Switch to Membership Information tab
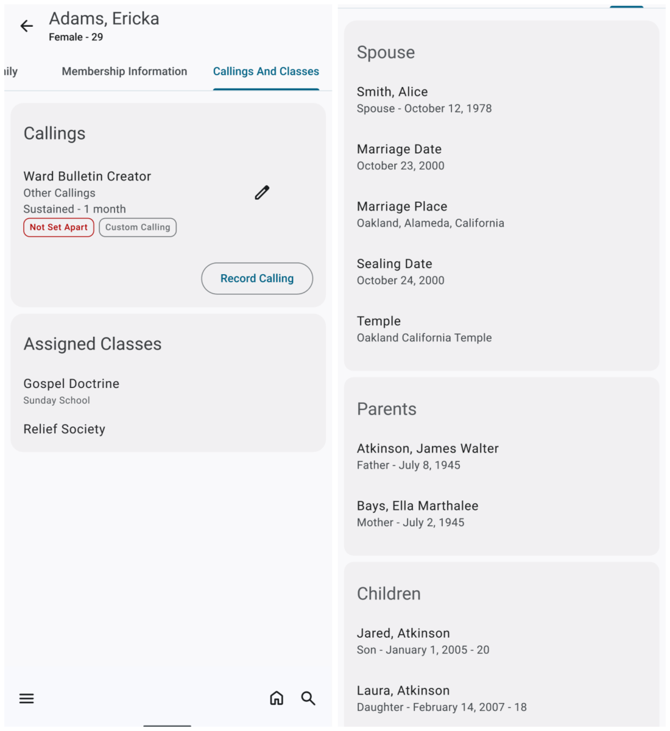670x731 pixels. (124, 71)
